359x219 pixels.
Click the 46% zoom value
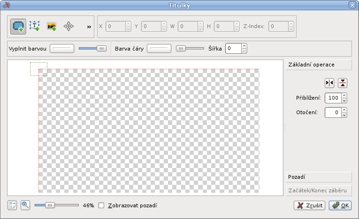[x=88, y=205]
